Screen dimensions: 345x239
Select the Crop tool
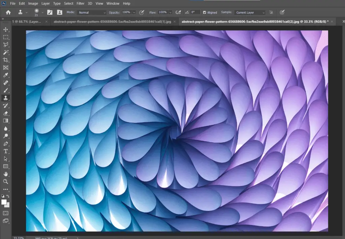(6, 60)
